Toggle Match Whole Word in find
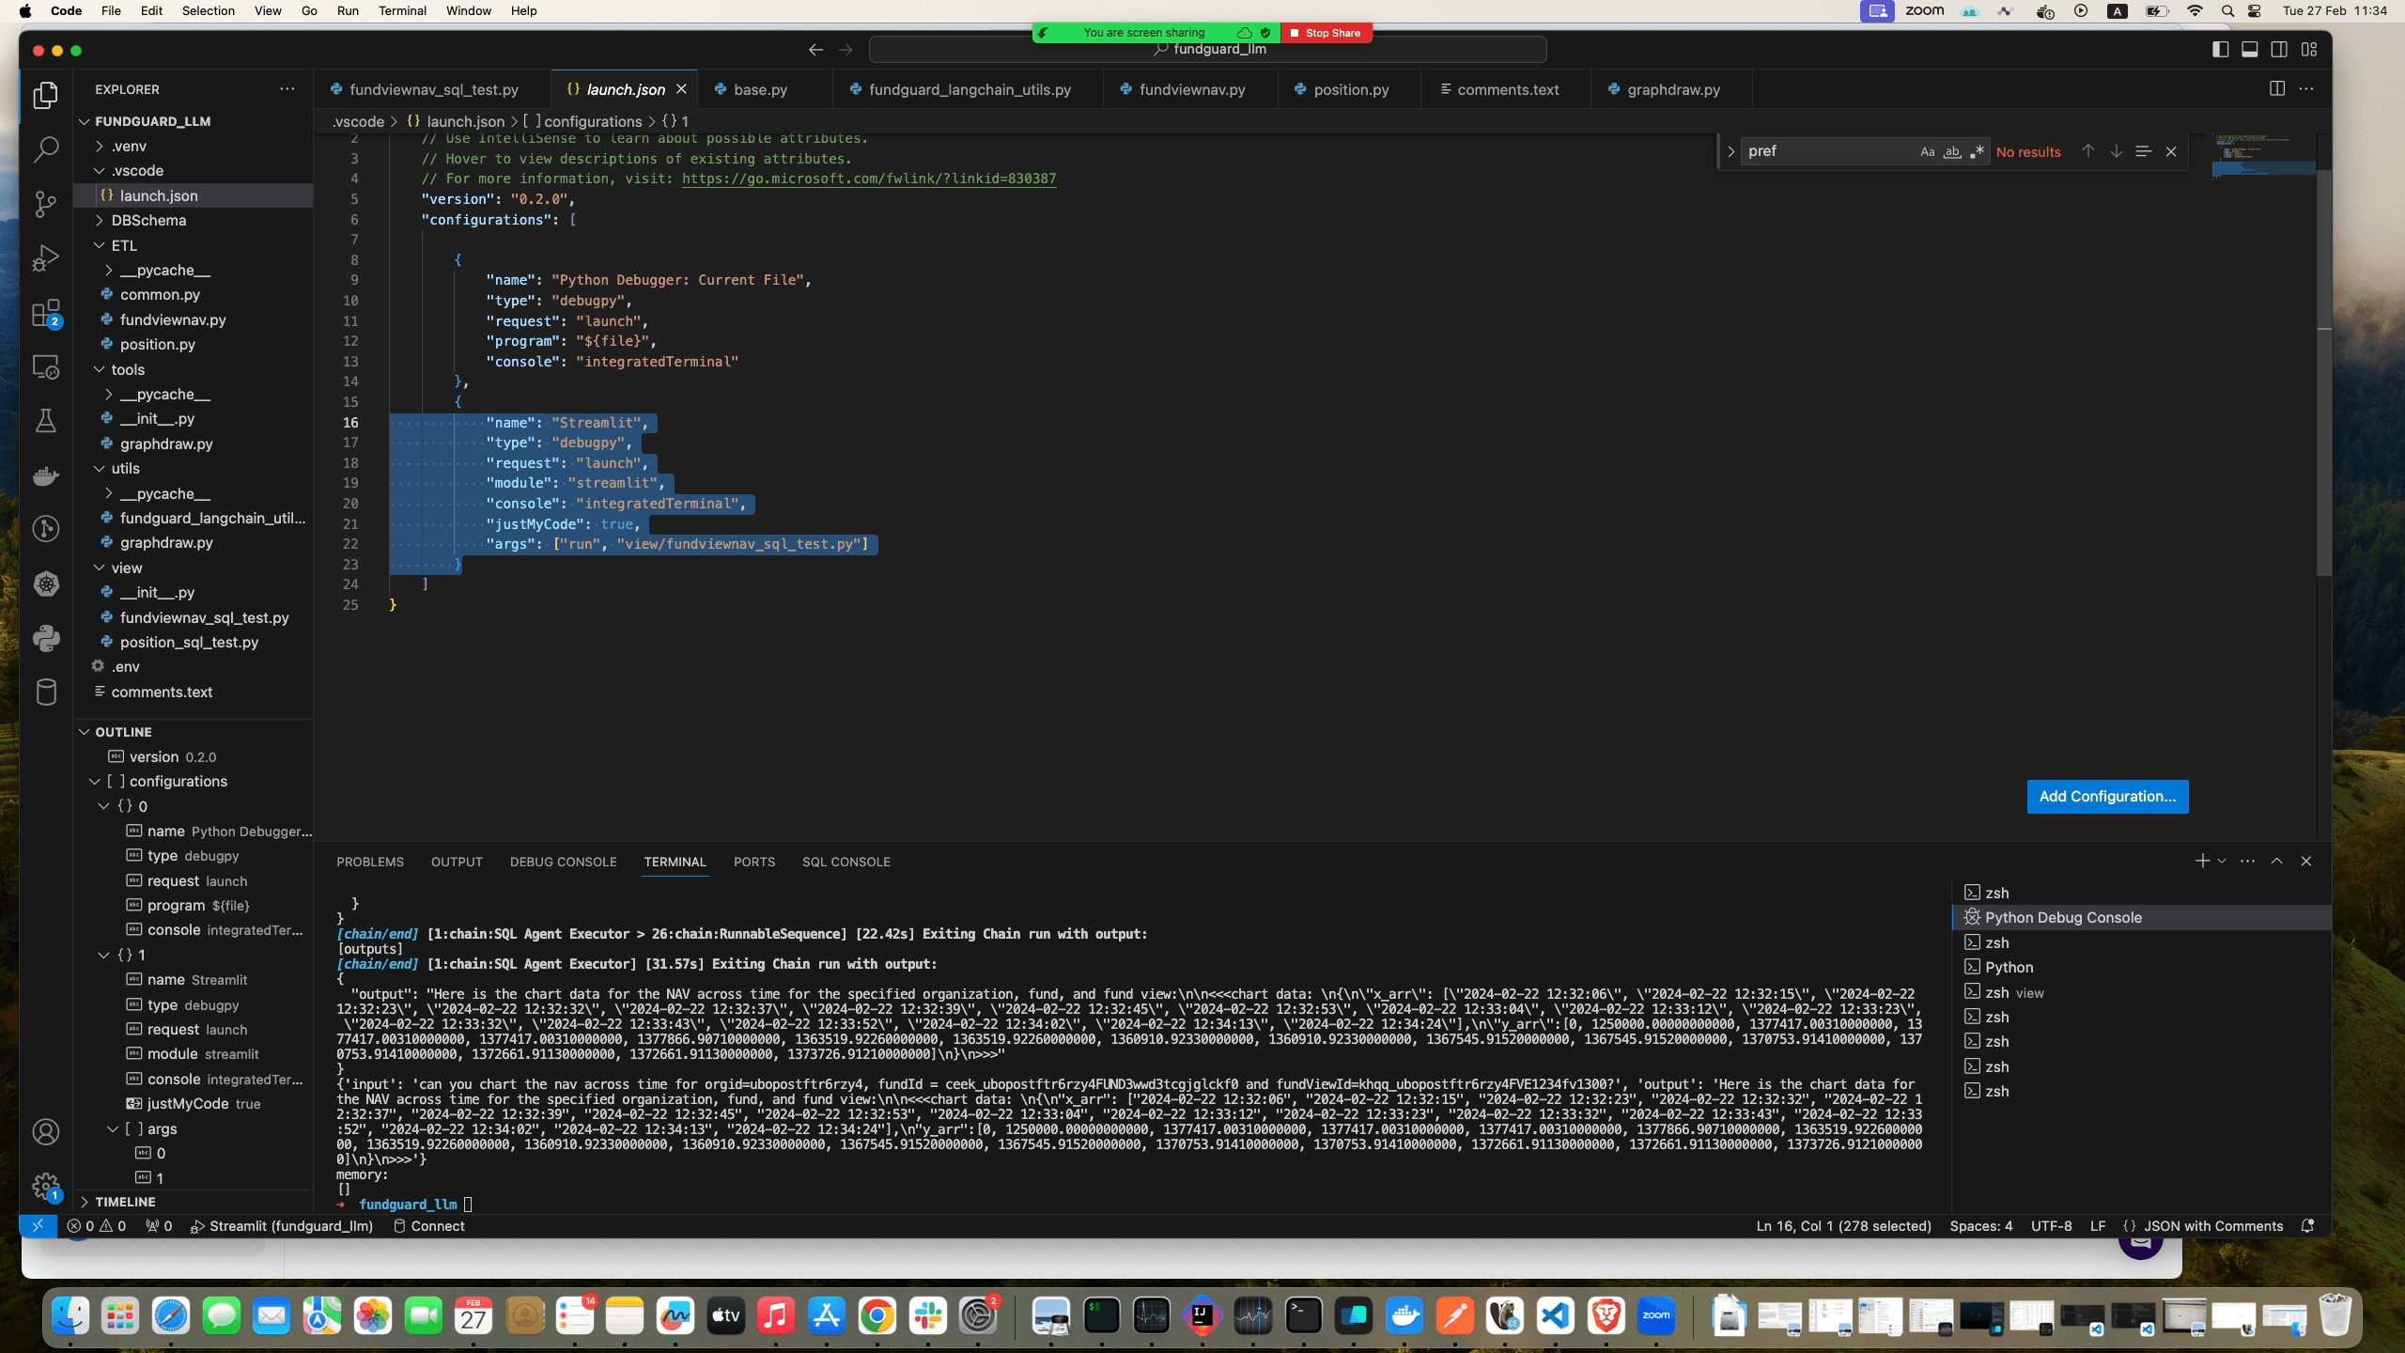 pyautogui.click(x=1952, y=151)
